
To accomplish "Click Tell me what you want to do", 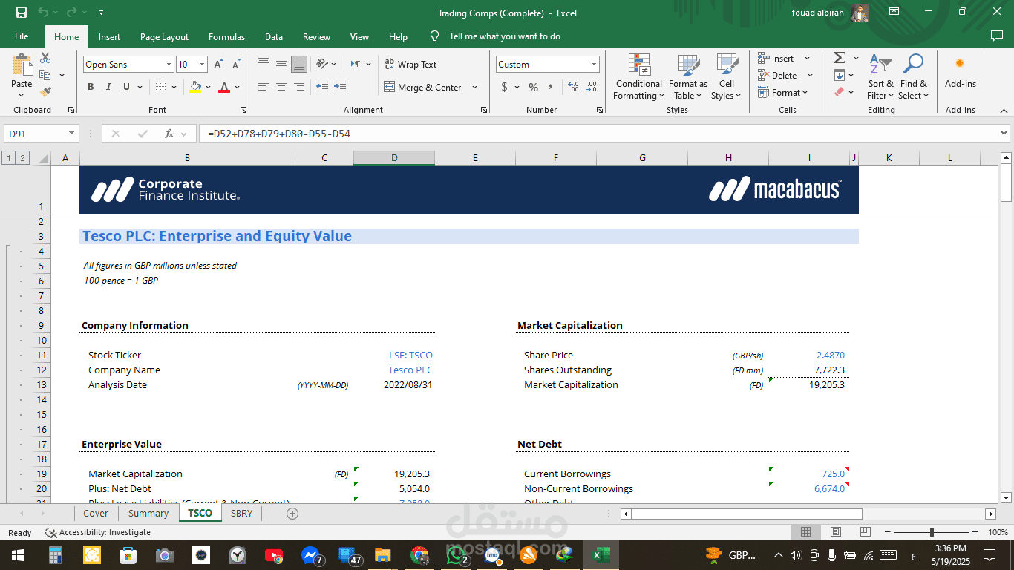I will coord(505,36).
